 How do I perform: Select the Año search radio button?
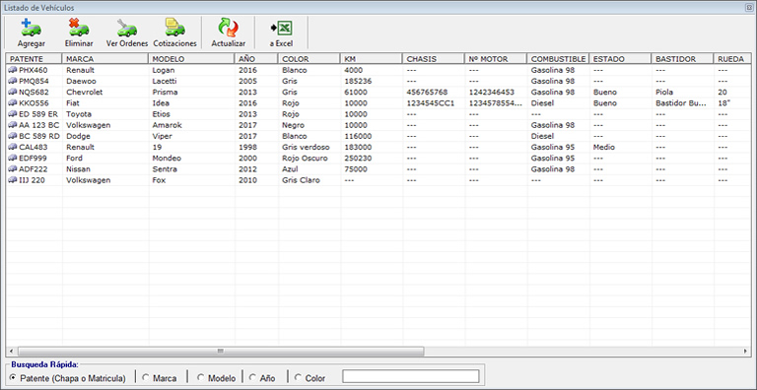[252, 378]
